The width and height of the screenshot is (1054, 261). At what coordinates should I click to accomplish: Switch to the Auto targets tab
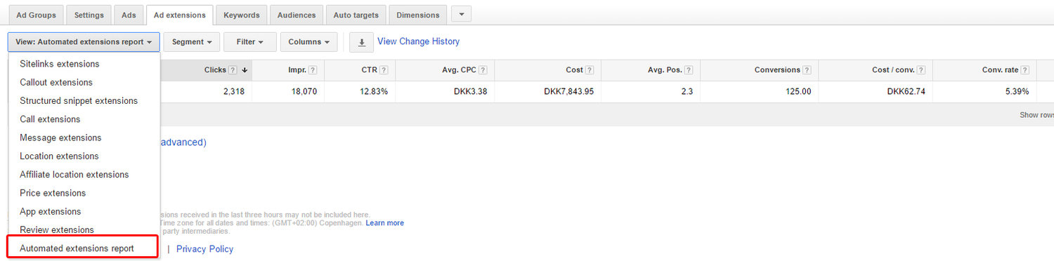click(356, 15)
